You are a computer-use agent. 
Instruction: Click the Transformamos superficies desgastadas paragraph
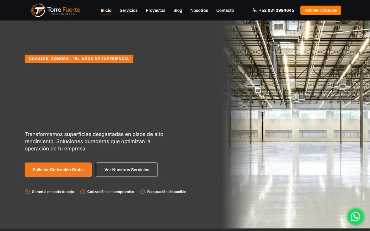point(94,141)
